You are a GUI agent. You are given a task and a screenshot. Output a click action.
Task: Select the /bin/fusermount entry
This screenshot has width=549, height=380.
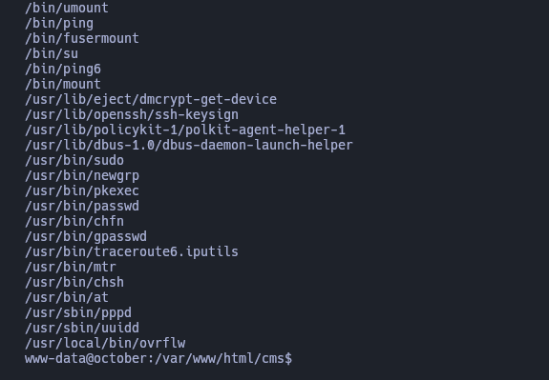[x=82, y=38]
